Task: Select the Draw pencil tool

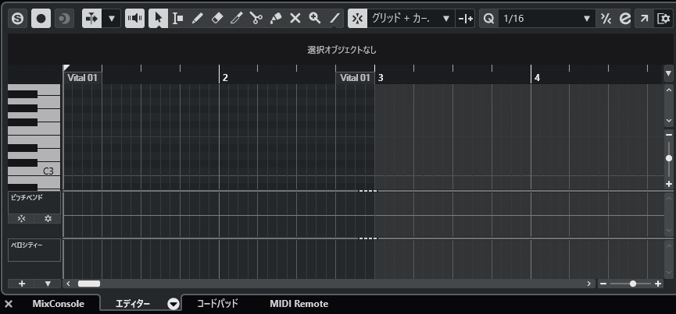Action: click(x=197, y=19)
